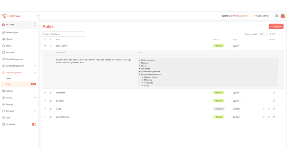Click the Seller Insights chart icon
The width and height of the screenshot is (287, 161).
3,32
